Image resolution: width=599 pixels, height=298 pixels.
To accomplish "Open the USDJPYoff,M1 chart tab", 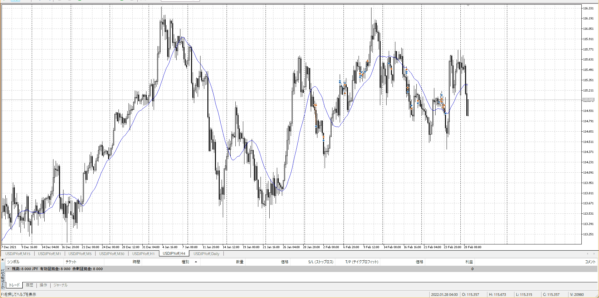I will click(x=49, y=254).
